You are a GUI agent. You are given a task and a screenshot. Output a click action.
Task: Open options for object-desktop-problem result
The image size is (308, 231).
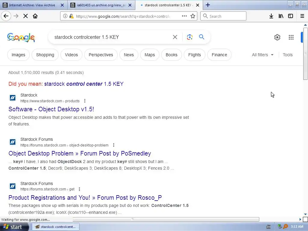pyautogui.click(x=113, y=145)
